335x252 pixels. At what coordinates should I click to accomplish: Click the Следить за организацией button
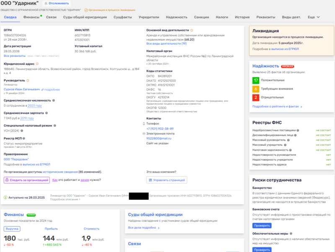pyautogui.click(x=27, y=180)
